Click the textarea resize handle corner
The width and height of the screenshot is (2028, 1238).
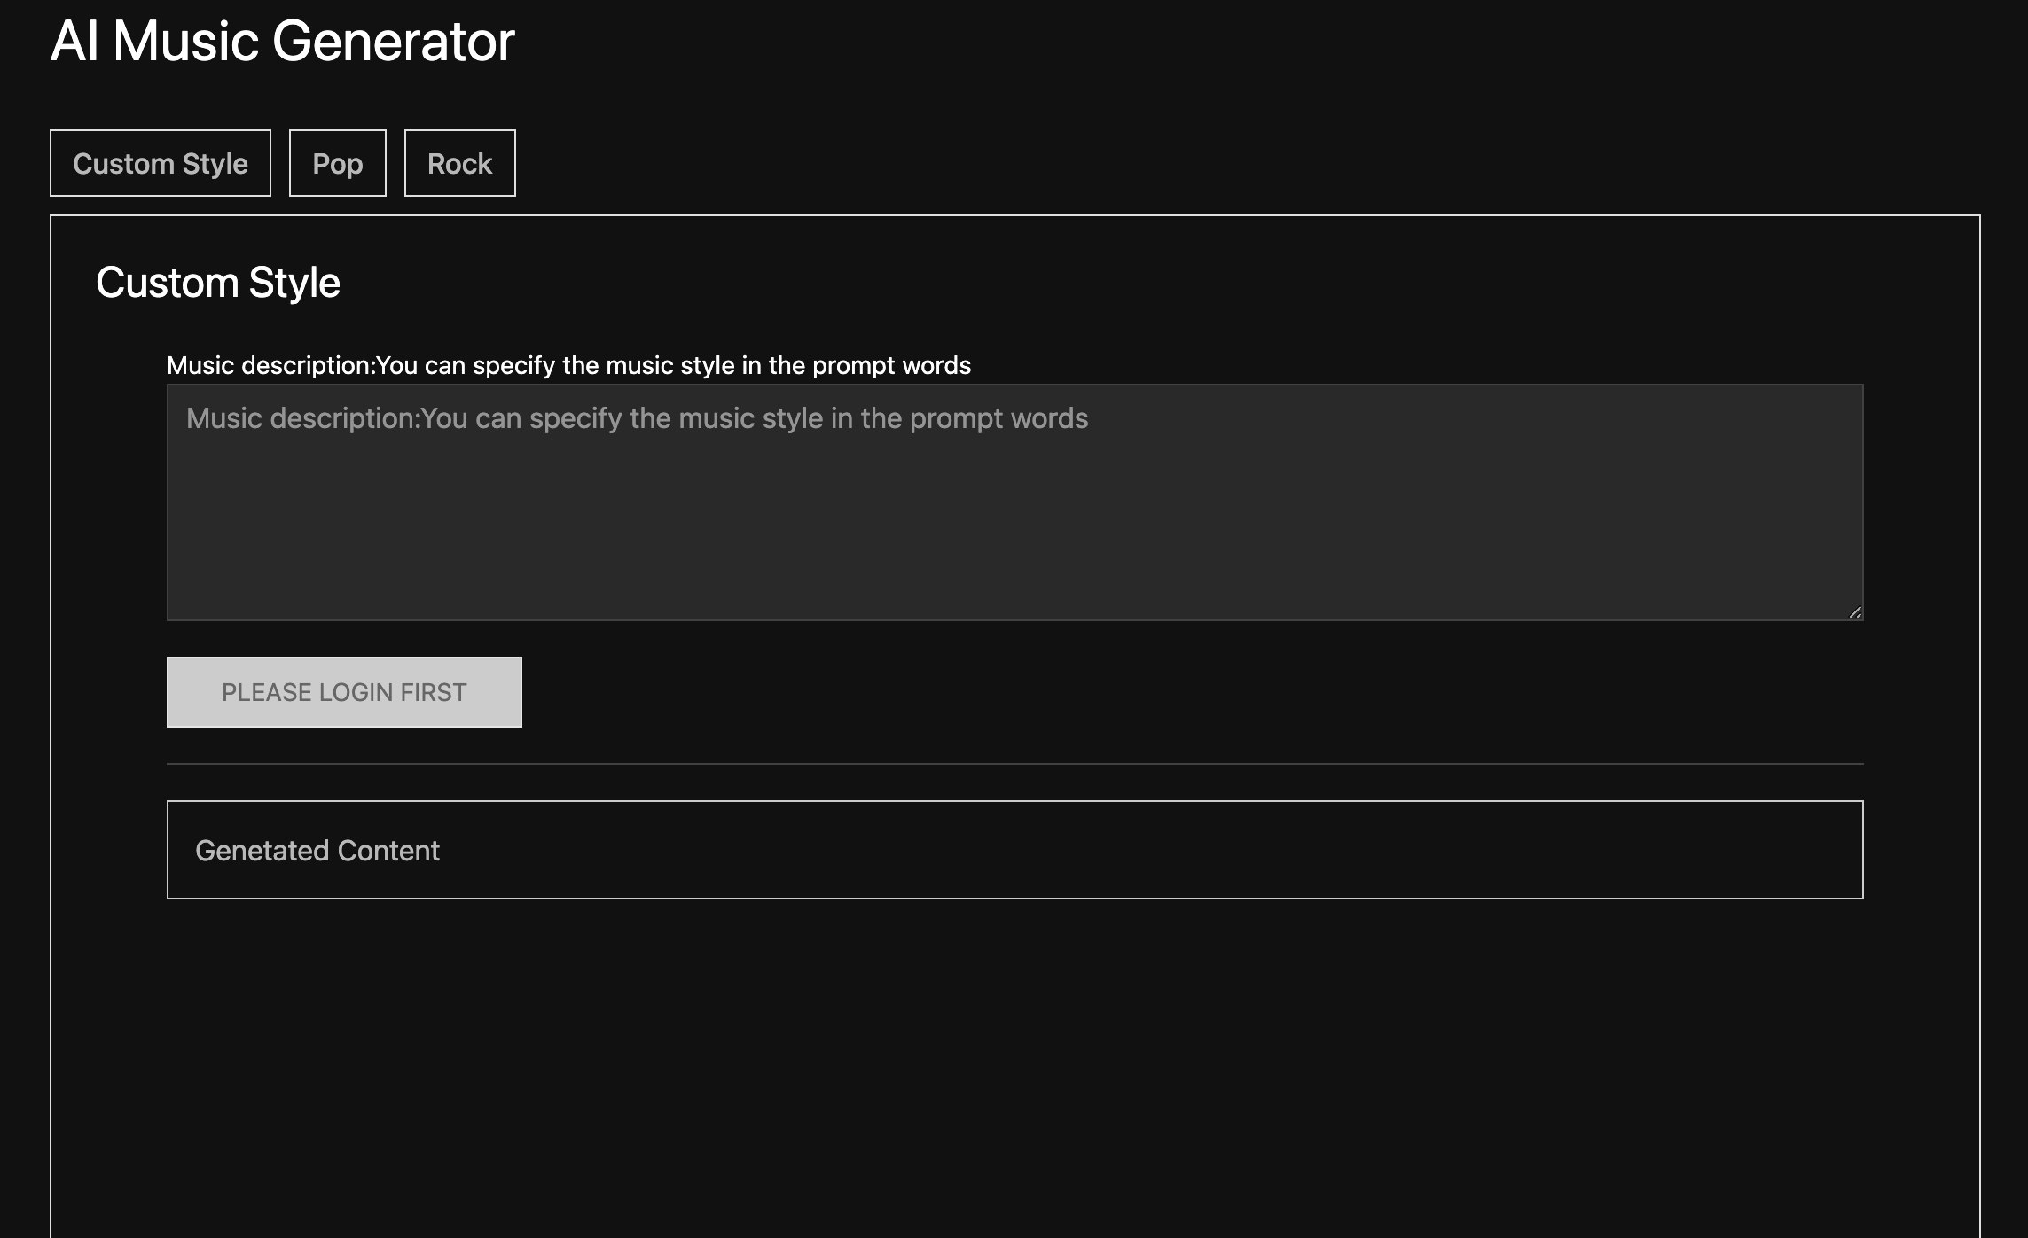pyautogui.click(x=1855, y=611)
